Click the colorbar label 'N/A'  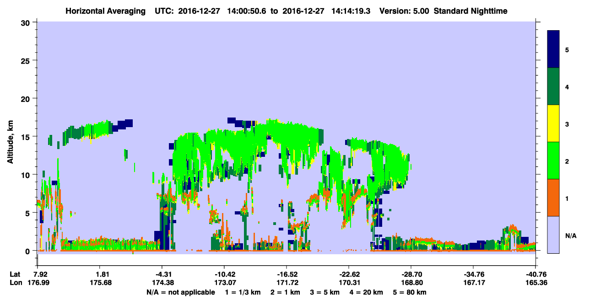[x=570, y=235]
